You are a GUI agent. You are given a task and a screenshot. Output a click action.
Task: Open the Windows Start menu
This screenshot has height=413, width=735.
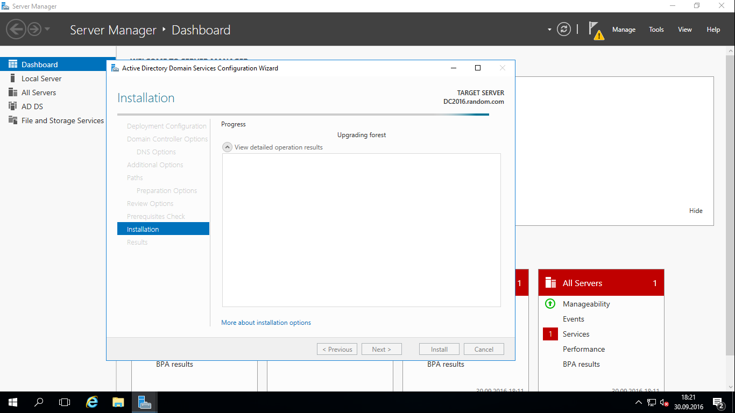[x=13, y=402]
